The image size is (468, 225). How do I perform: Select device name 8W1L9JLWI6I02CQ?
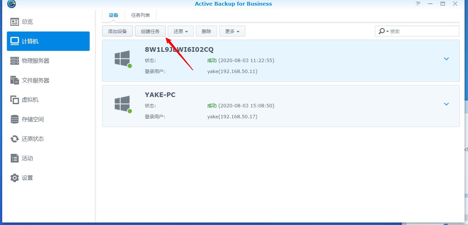click(179, 50)
